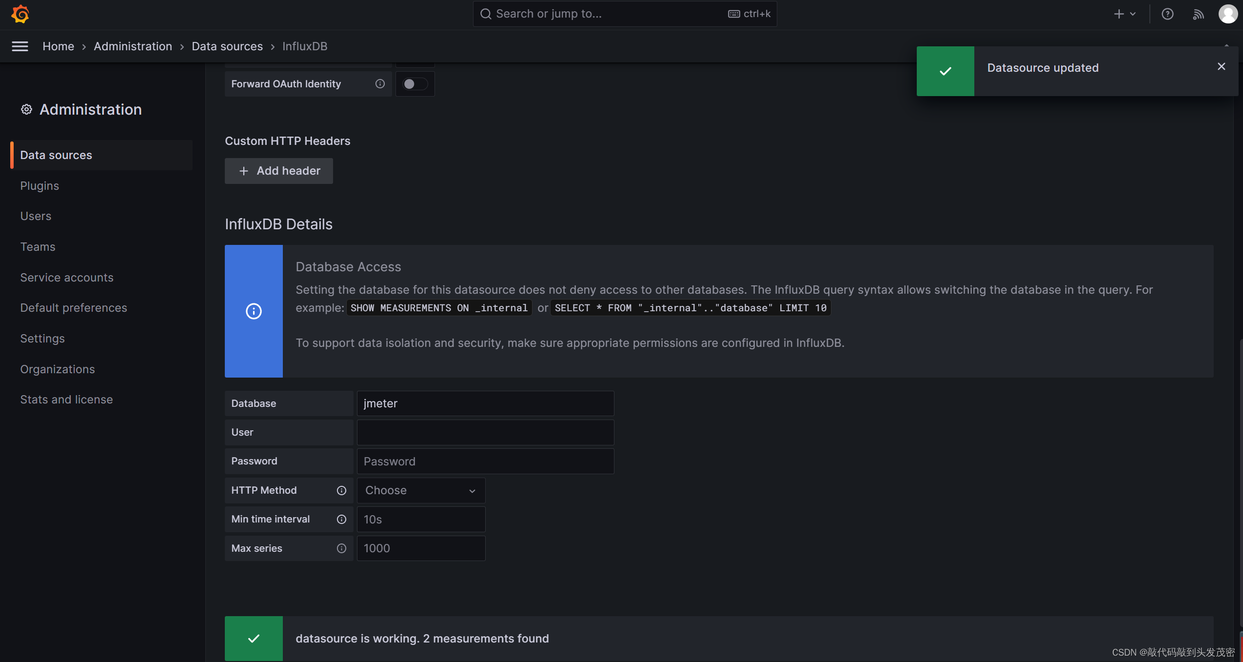This screenshot has width=1243, height=662.
Task: Open Service accounts in the sidebar
Action: tap(67, 278)
